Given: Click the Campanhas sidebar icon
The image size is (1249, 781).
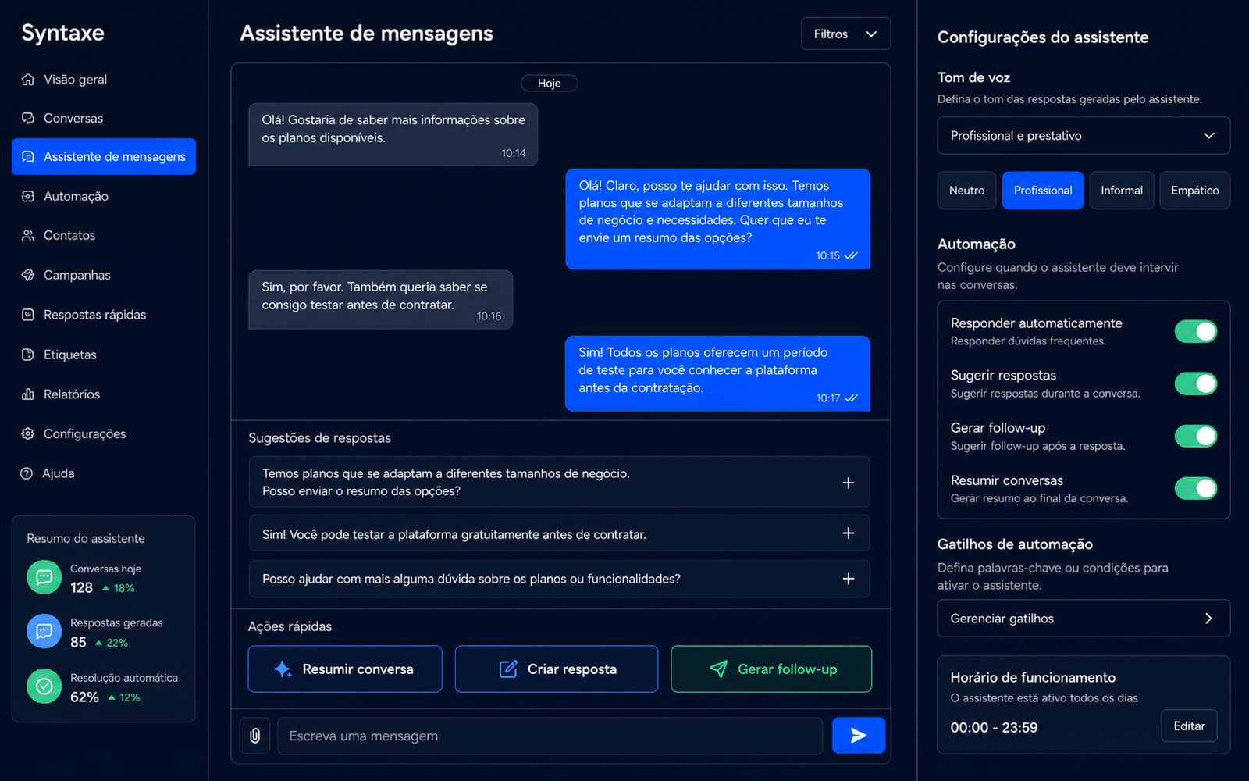Looking at the screenshot, I should pyautogui.click(x=28, y=275).
